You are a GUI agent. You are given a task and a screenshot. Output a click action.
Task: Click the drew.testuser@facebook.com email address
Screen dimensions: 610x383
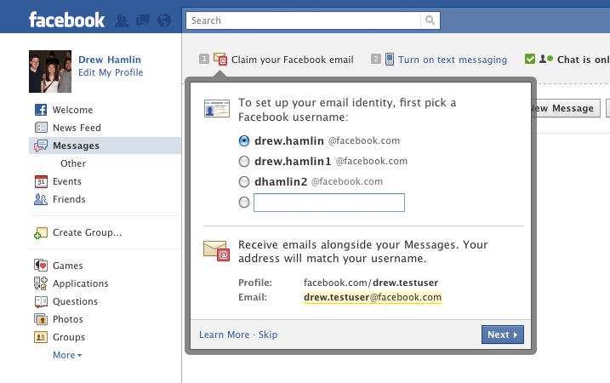373,297
